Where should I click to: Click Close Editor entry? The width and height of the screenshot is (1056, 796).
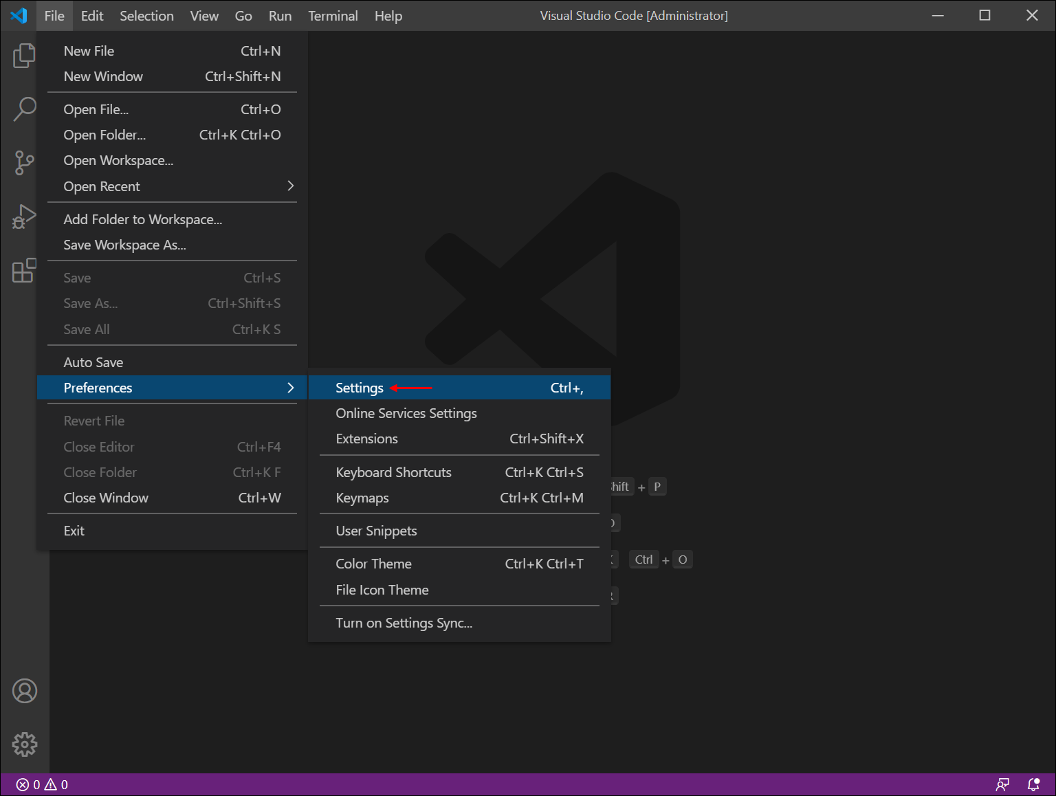pos(172,447)
